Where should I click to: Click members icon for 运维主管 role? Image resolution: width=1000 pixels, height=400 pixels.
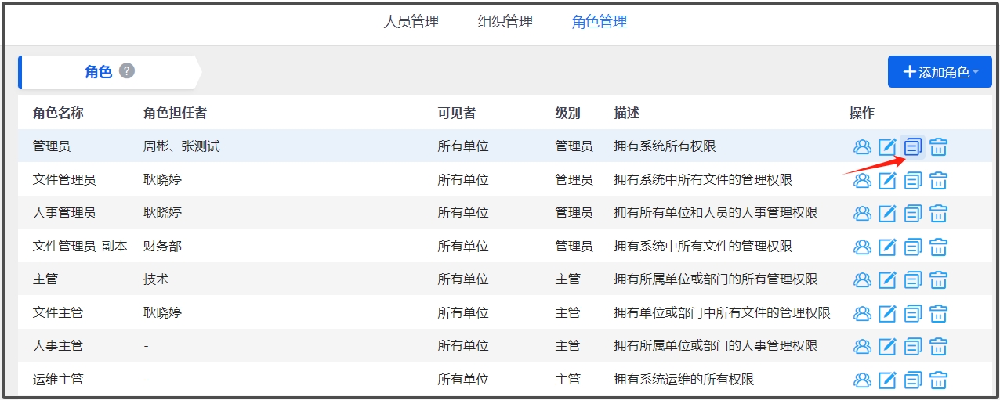(x=862, y=380)
